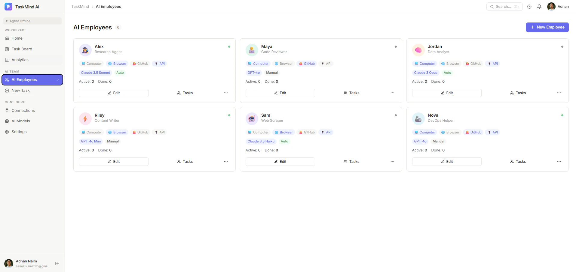Click the Claude 3 Opus model tag
The width and height of the screenshot is (576, 272).
(x=426, y=73)
